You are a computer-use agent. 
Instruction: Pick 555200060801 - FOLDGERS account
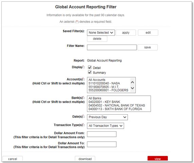109,90
